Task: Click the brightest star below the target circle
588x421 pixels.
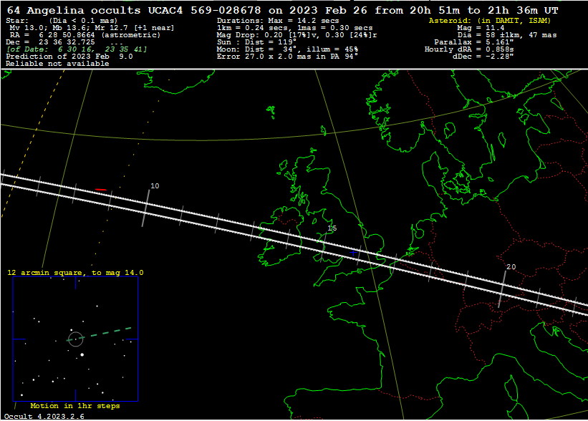Action: click(x=82, y=354)
